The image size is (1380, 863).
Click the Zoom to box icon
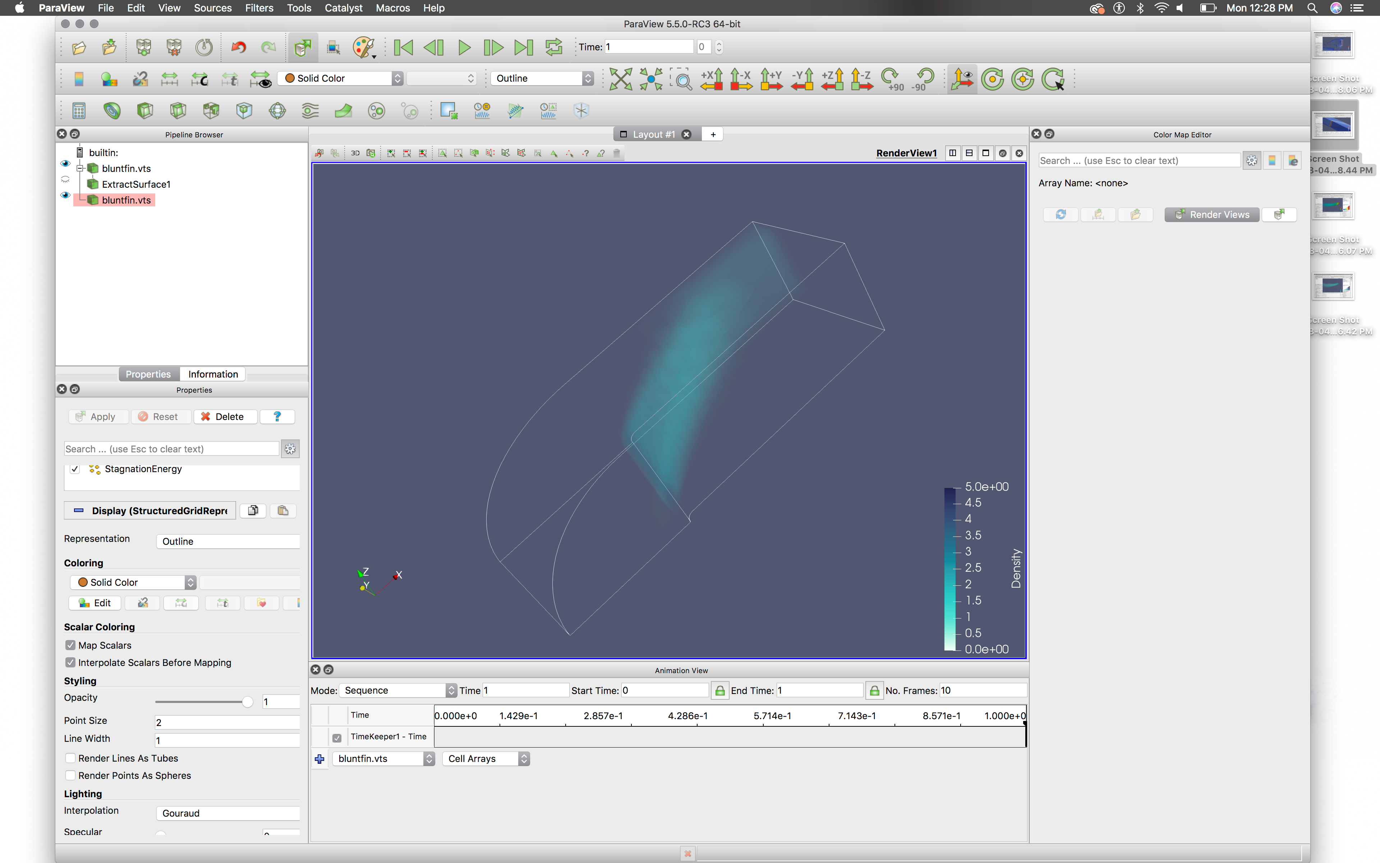681,79
